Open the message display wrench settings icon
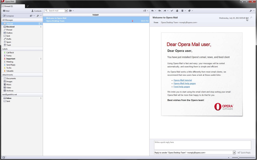 point(251,11)
